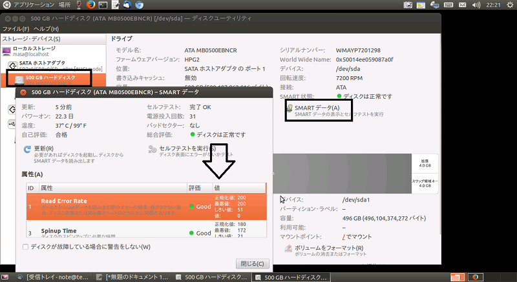Click the format volume eraser icon
This screenshot has width=517, height=282.
pyautogui.click(x=288, y=248)
